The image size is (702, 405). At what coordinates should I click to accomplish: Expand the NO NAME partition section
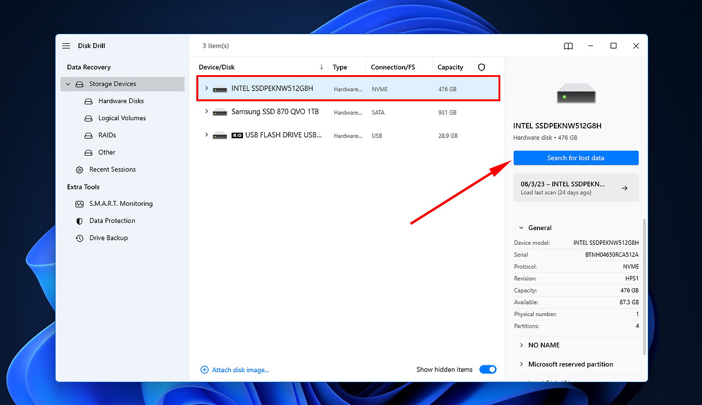[521, 345]
